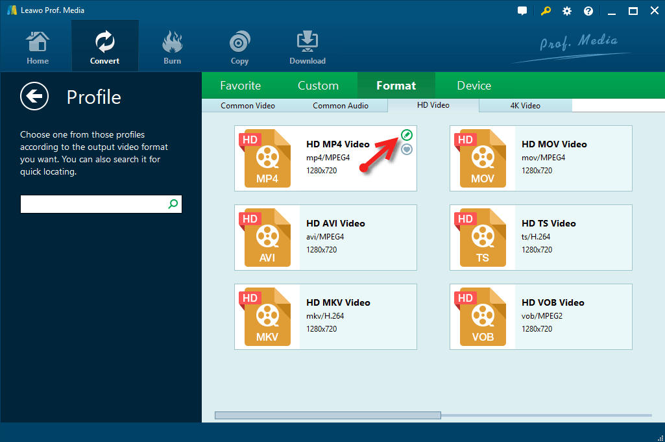Click the horizontal scrollbar thumb
665x442 pixels.
coord(328,415)
